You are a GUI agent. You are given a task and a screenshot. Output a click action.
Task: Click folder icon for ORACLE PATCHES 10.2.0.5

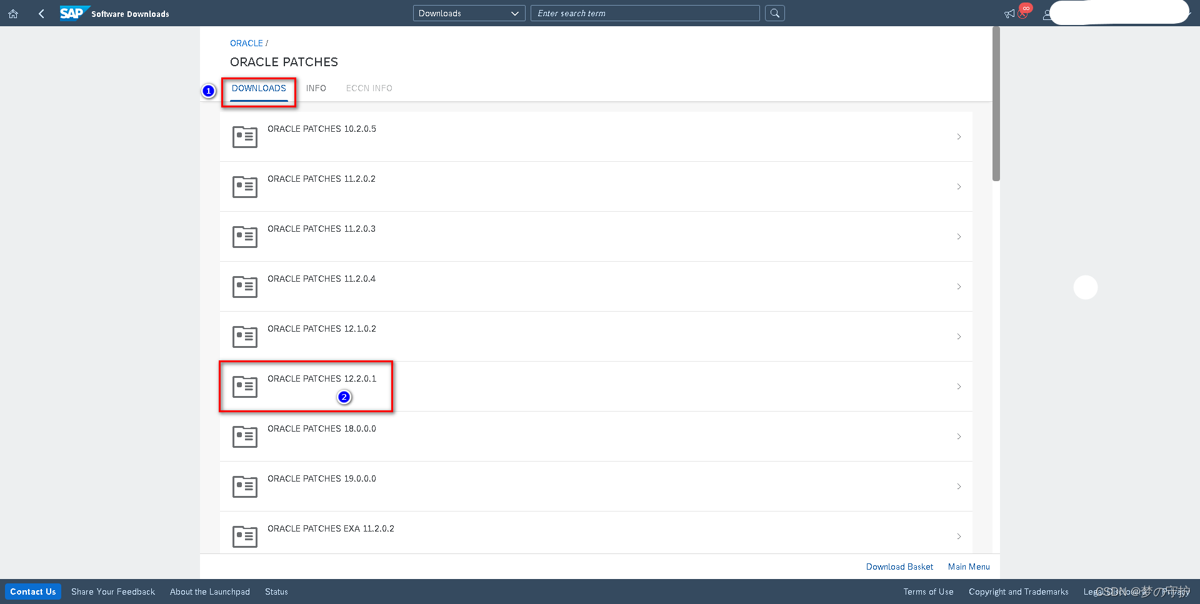245,137
